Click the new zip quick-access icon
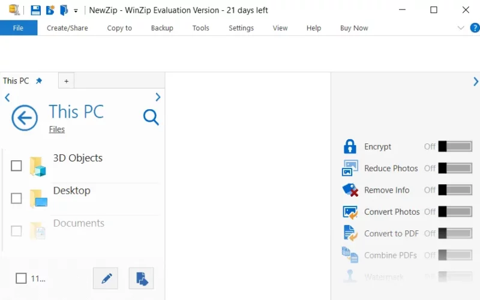Image resolution: width=480 pixels, height=300 pixels. coord(50,10)
